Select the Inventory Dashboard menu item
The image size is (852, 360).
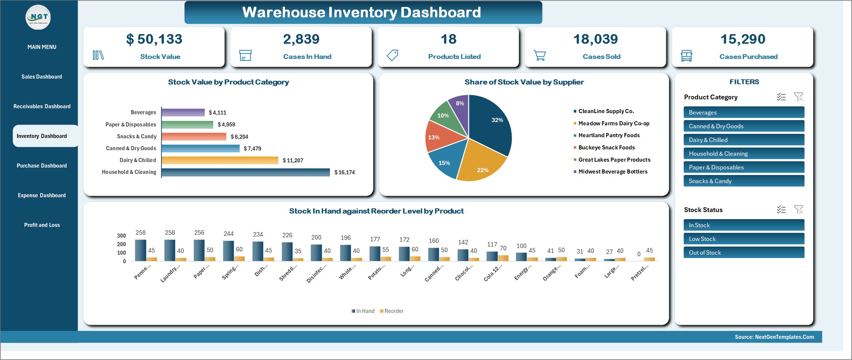pyautogui.click(x=45, y=136)
